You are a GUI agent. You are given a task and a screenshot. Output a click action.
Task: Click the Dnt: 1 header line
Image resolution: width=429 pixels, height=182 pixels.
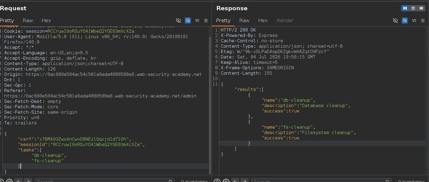pyautogui.click(x=12, y=80)
